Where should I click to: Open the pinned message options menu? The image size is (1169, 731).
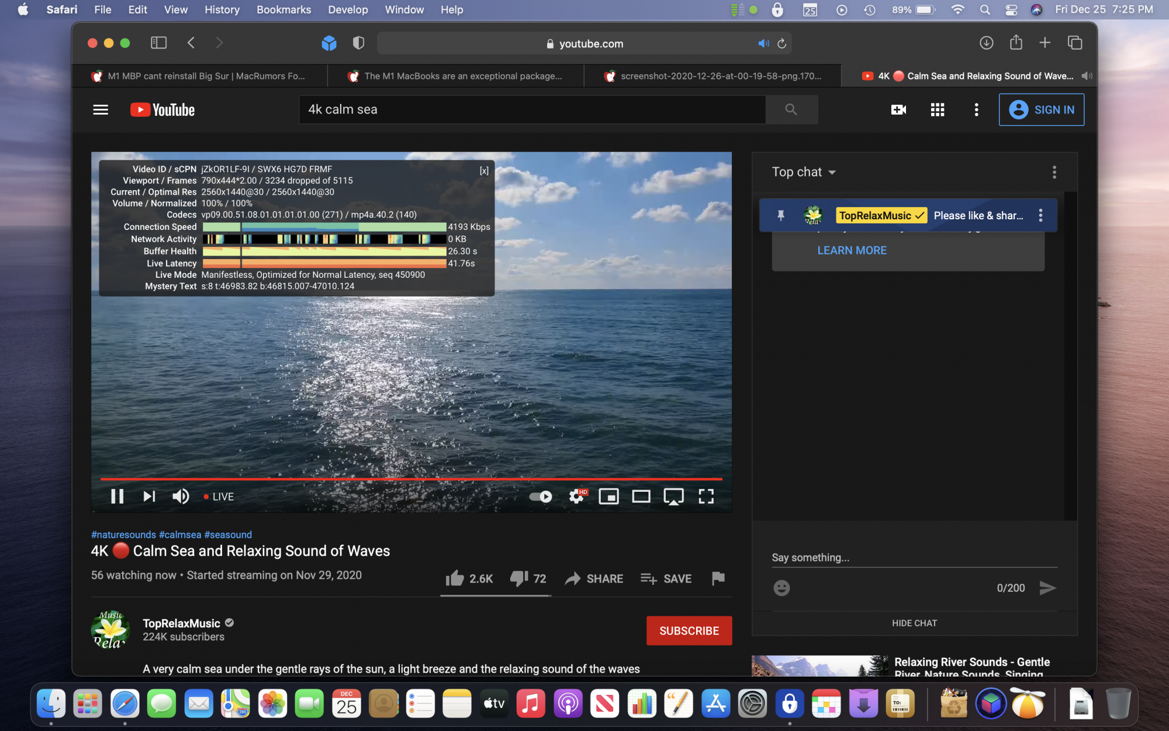(x=1040, y=215)
